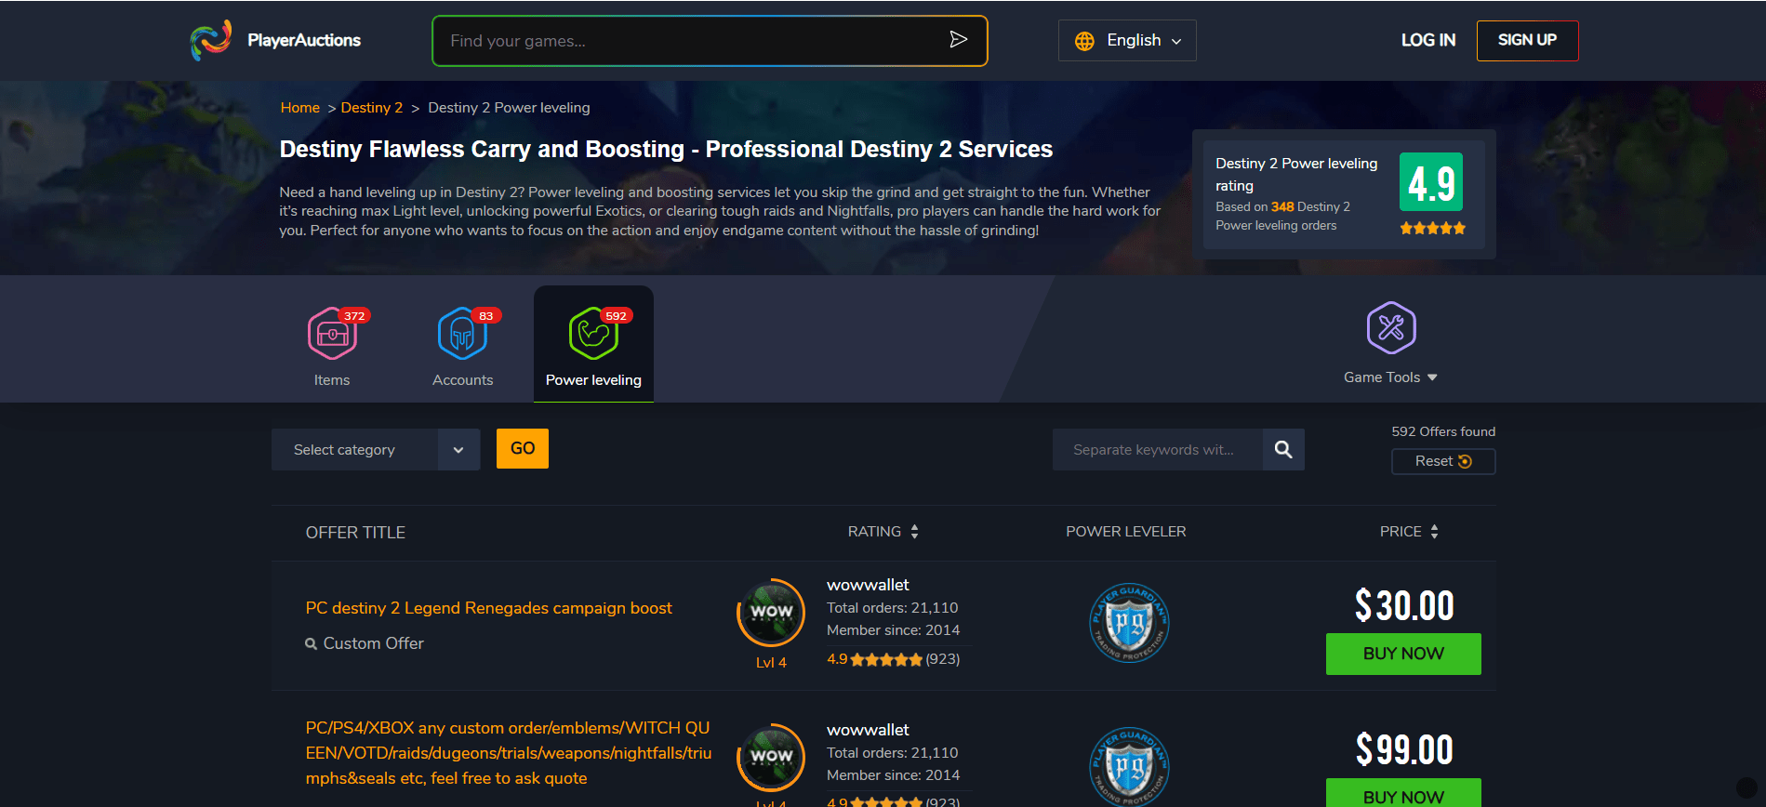
Task: Click the Reset filters button
Action: point(1442,461)
